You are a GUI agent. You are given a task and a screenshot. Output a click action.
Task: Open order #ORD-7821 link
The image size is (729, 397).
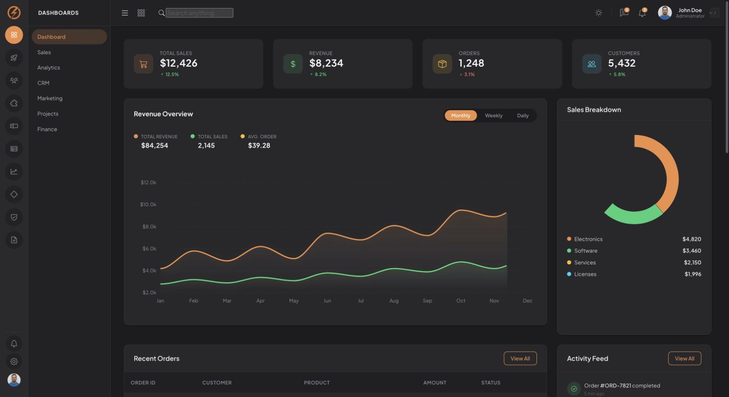coord(616,386)
